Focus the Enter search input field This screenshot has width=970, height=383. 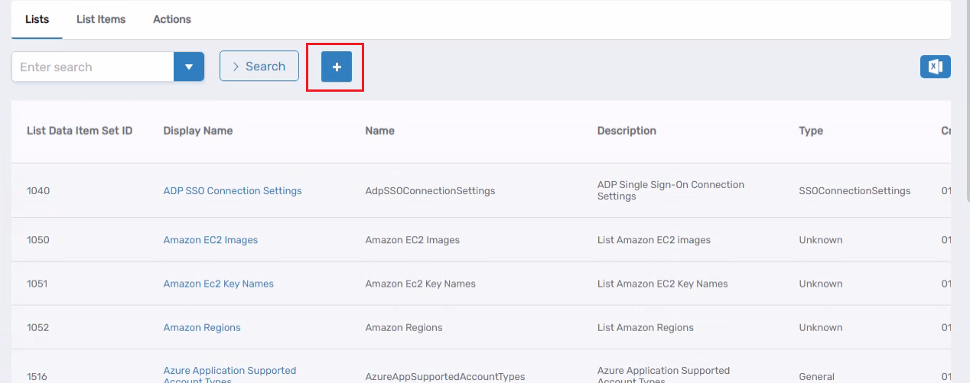click(x=93, y=67)
